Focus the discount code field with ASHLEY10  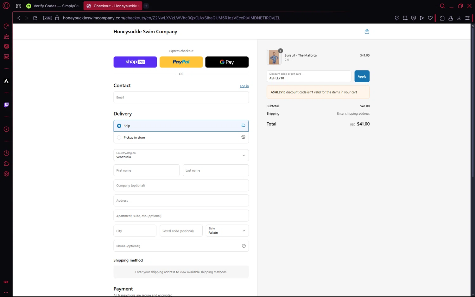pyautogui.click(x=309, y=76)
